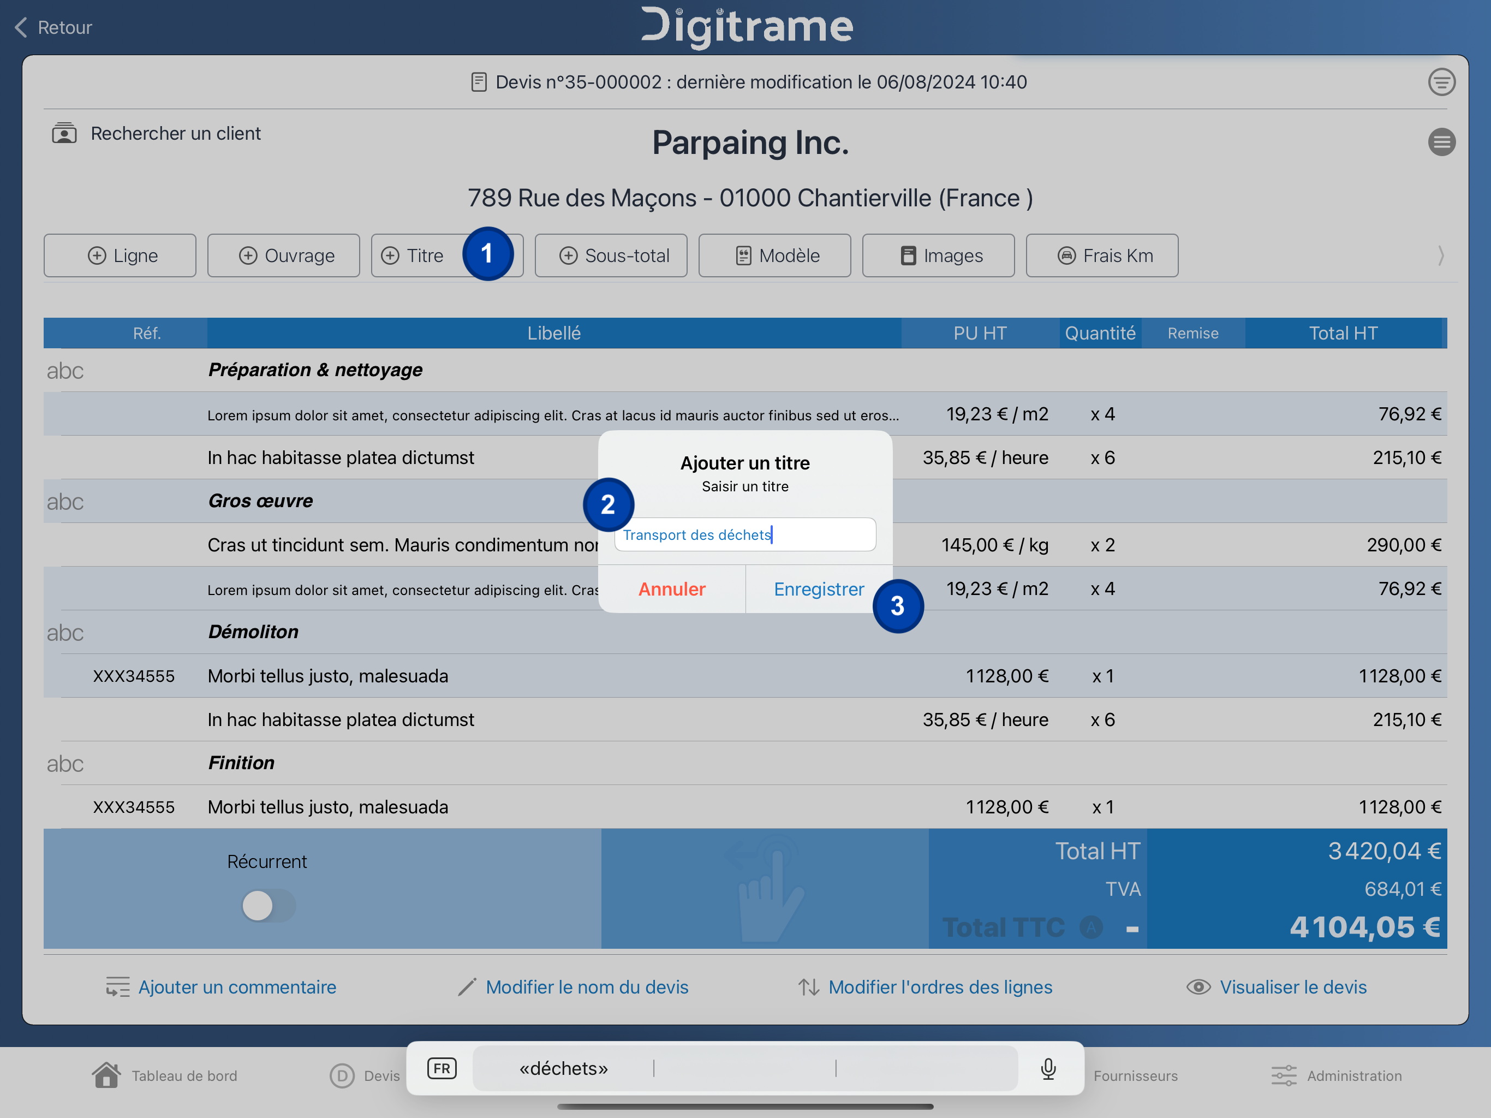1491x1118 pixels.
Task: Click the XXX34555 reference under Finition
Action: (134, 807)
